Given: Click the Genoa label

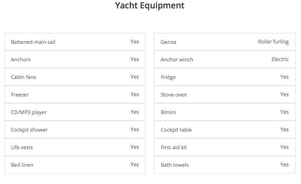Looking at the screenshot, I should click(x=168, y=42).
